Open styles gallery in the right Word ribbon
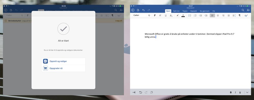Viewport: 254px width, 100px height. coord(246,15)
